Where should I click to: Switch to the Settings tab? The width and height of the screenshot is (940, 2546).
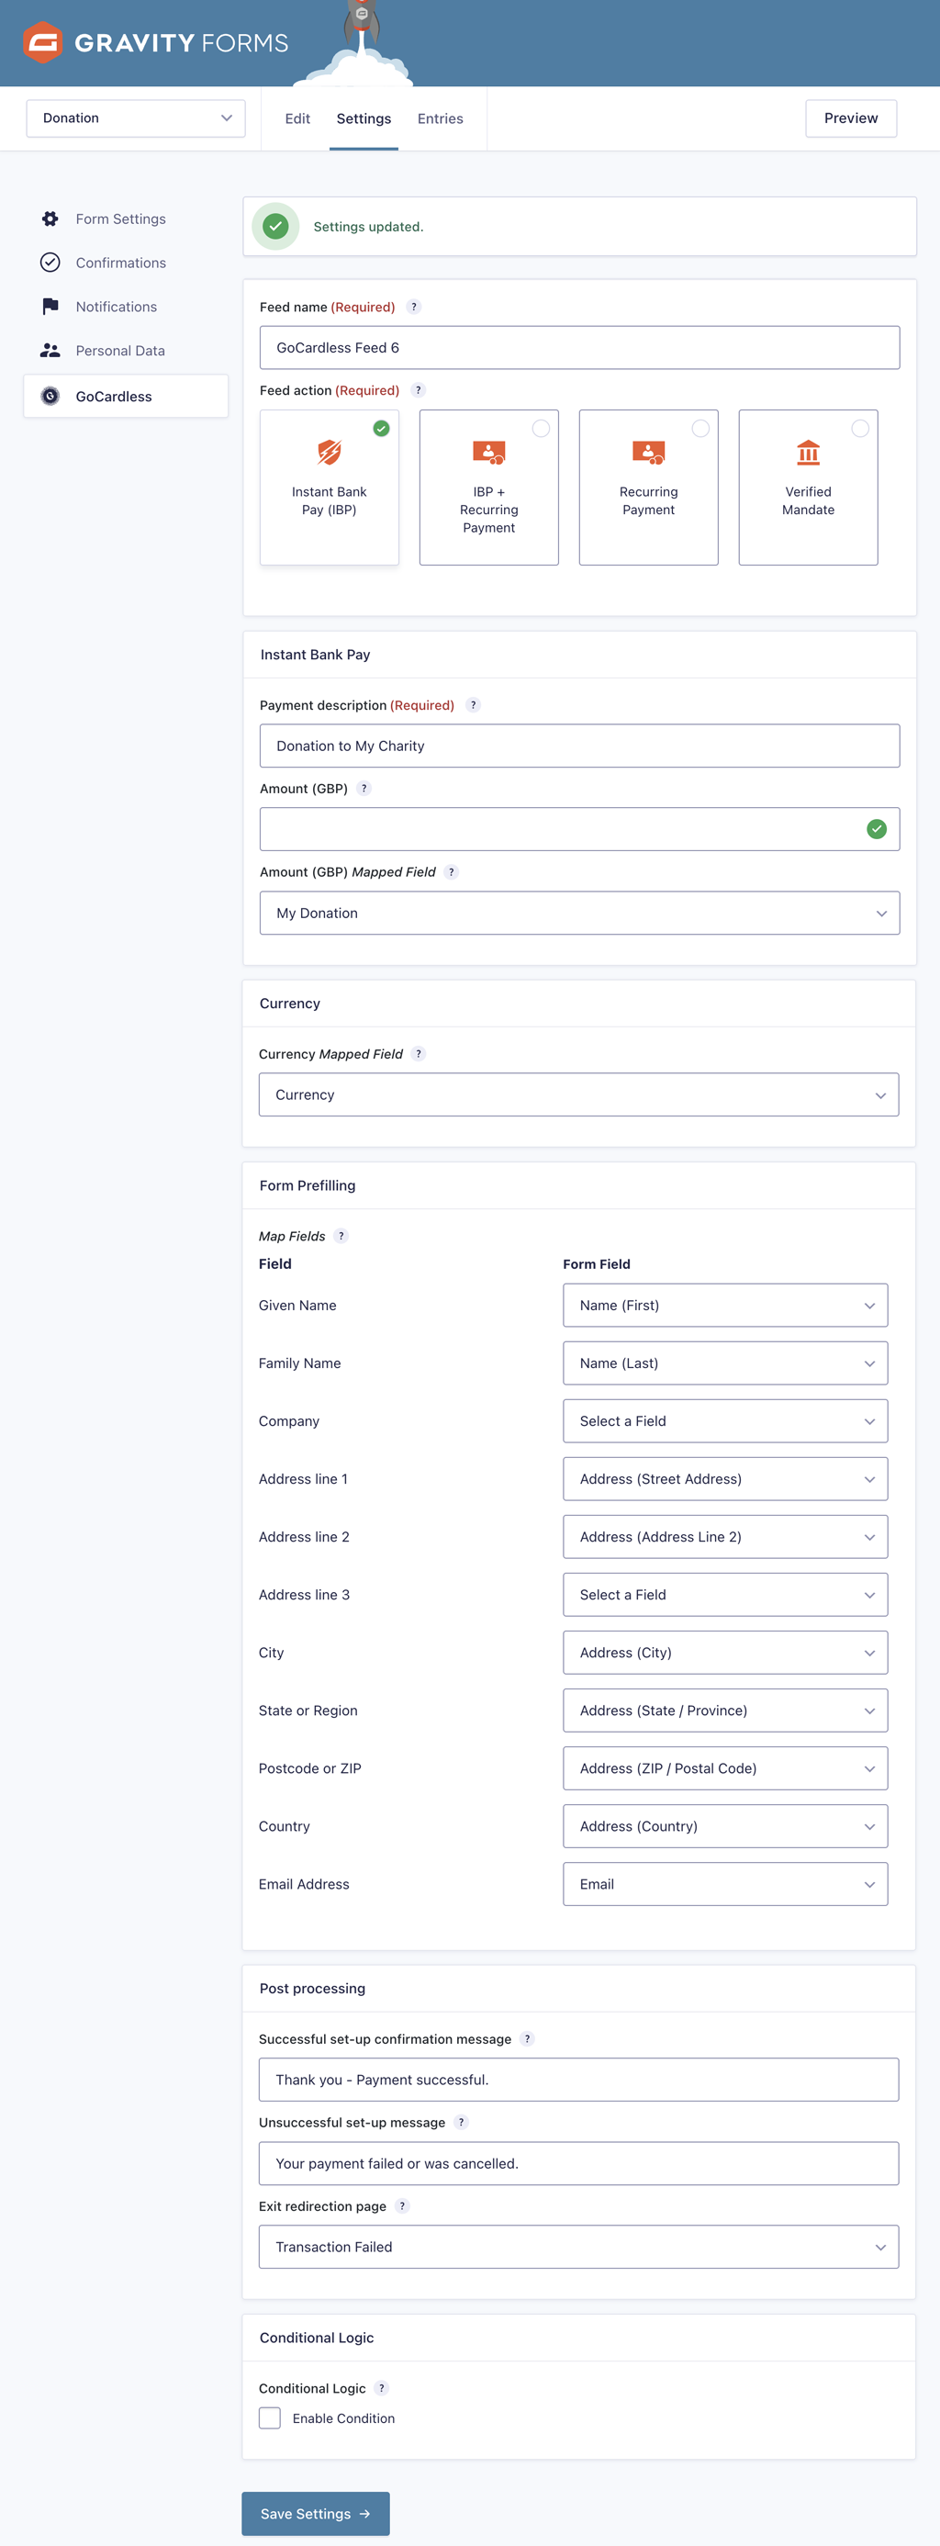[364, 118]
